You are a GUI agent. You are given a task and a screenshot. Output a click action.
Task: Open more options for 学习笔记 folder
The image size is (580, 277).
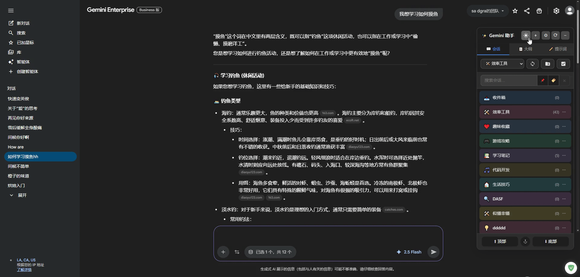tap(564, 155)
